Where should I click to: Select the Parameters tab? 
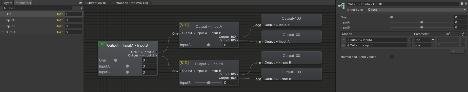23,3
